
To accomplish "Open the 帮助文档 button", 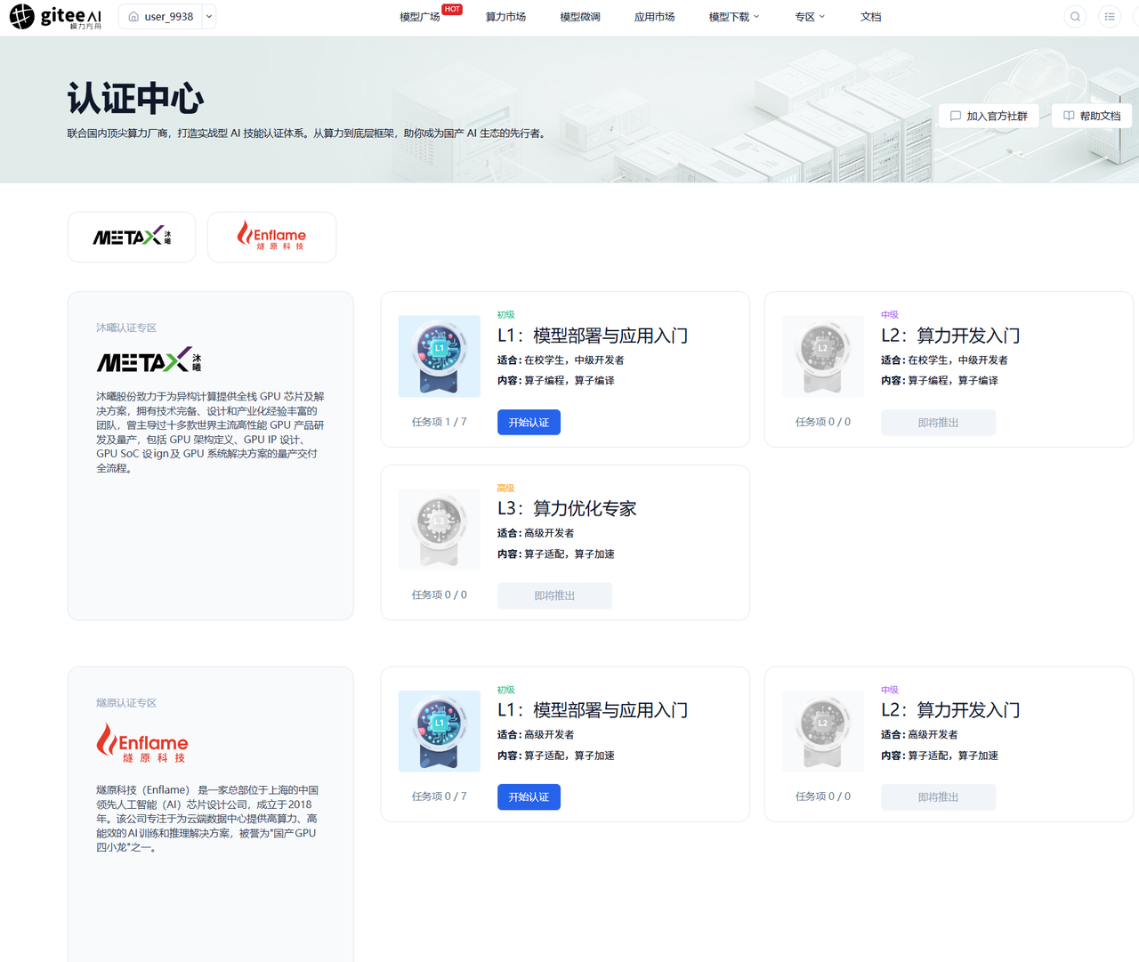I will coord(1092,116).
